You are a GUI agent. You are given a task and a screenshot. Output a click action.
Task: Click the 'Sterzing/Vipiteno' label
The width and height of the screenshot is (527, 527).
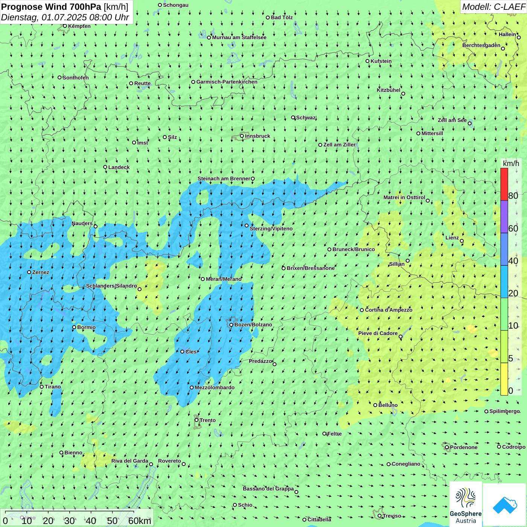[271, 228]
